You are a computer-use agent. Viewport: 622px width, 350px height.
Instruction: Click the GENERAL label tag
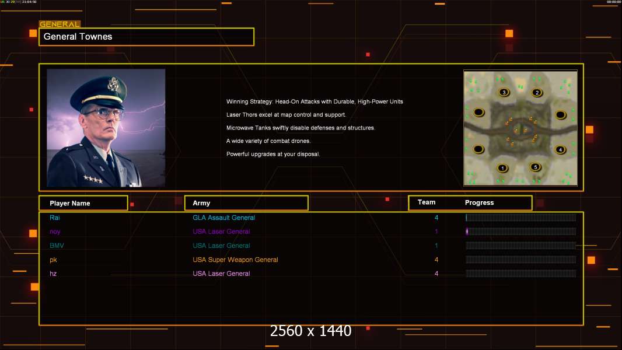pos(60,24)
